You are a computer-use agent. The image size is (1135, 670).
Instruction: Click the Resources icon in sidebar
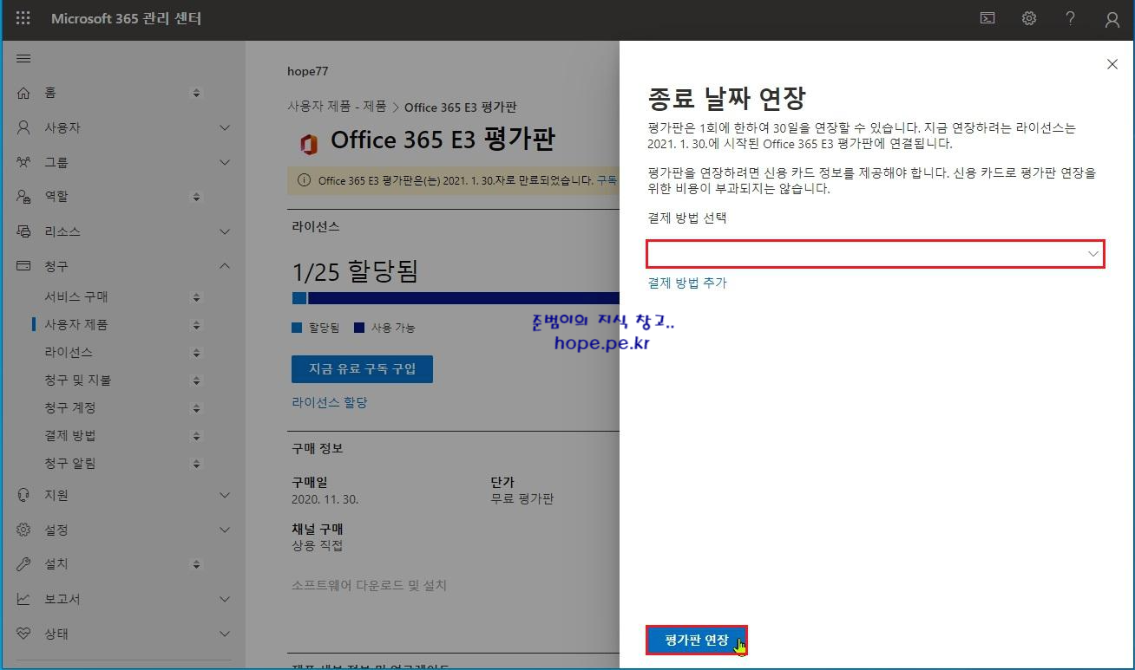coord(23,231)
